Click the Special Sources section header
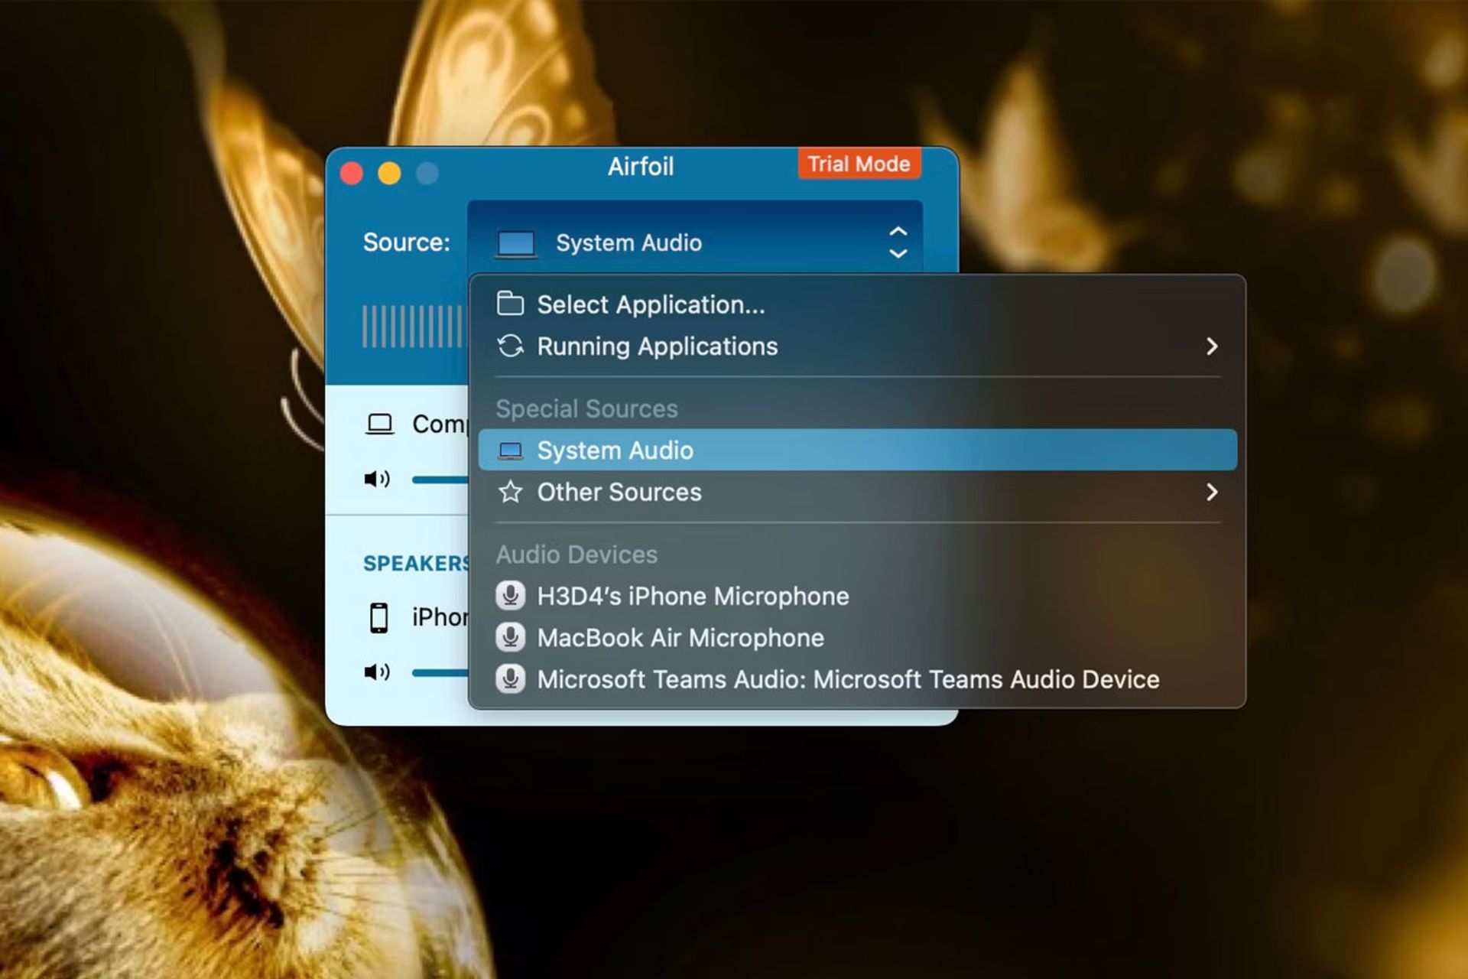The height and width of the screenshot is (979, 1468). pyautogui.click(x=586, y=408)
